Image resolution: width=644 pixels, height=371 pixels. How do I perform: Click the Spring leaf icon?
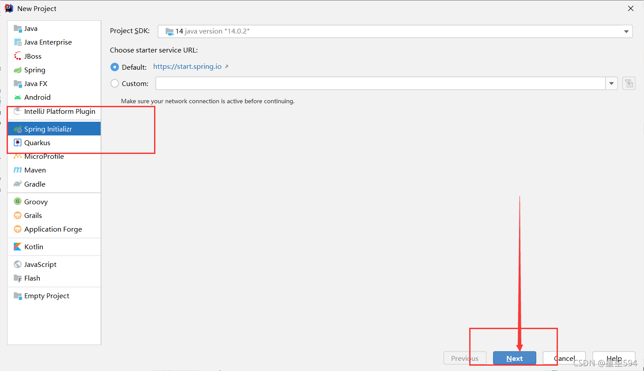[x=18, y=70]
